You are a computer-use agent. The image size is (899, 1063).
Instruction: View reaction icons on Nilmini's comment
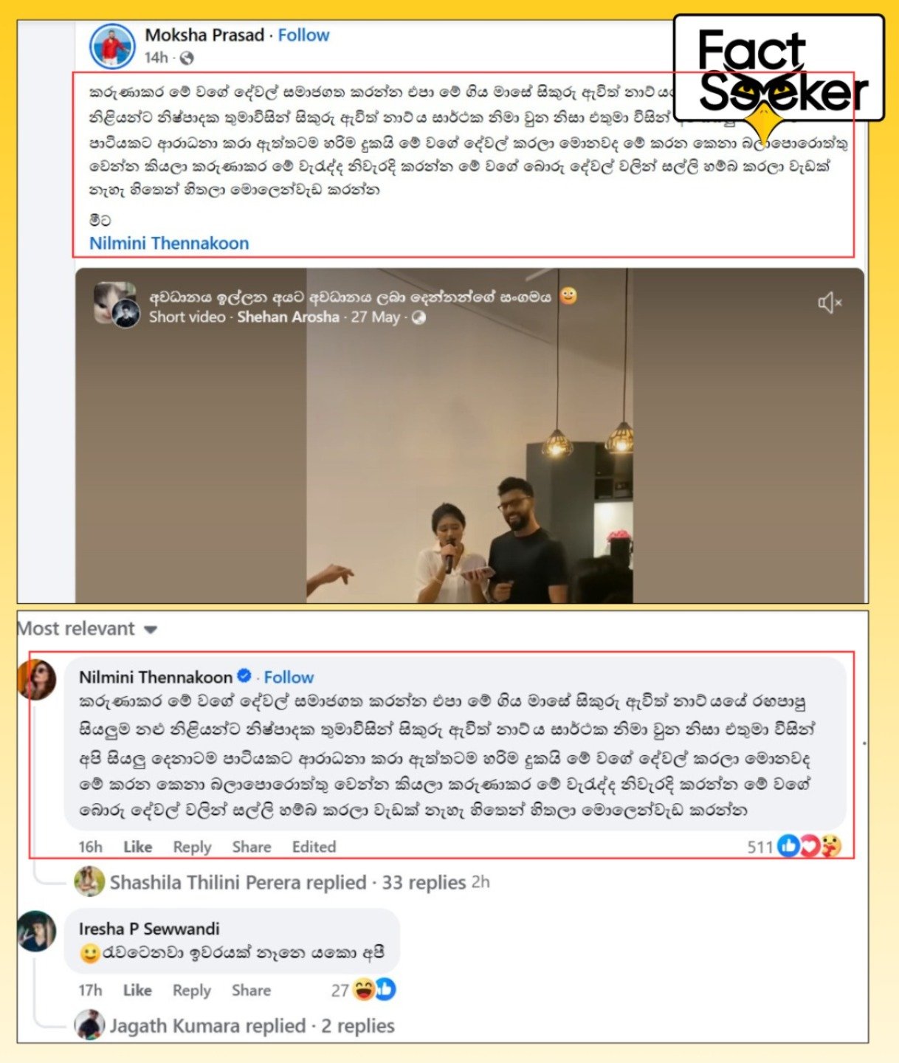pyautogui.click(x=809, y=846)
